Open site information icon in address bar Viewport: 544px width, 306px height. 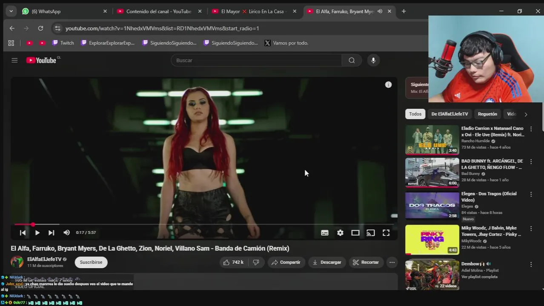(57, 28)
